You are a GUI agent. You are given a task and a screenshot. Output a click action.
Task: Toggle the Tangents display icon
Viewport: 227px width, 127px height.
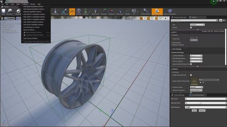111,12
